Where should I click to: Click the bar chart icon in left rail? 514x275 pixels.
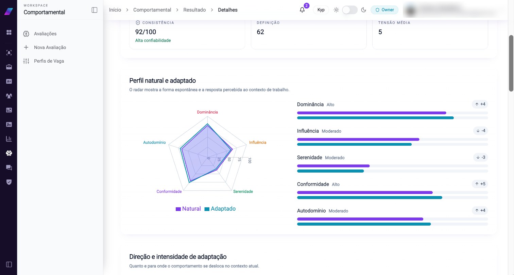click(x=9, y=139)
